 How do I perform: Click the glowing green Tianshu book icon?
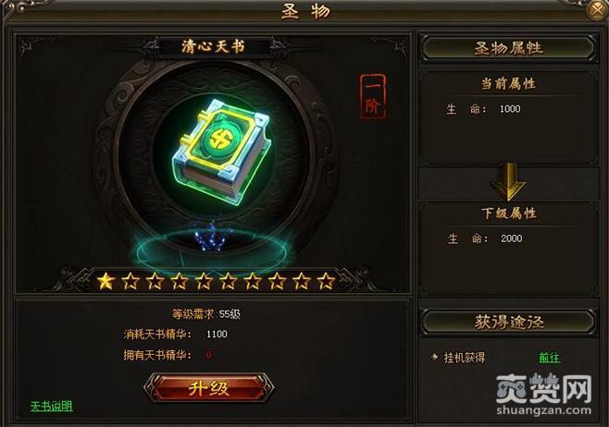(221, 152)
